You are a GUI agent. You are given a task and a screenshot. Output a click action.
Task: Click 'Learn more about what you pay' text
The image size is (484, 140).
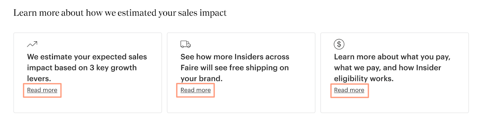tap(392, 57)
